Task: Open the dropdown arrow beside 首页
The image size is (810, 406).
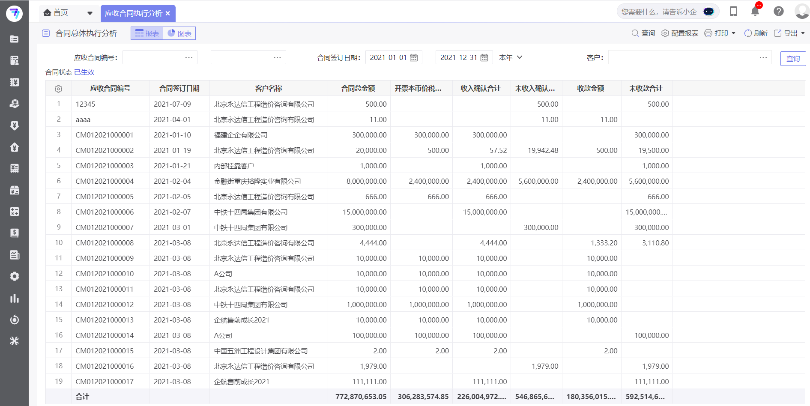Action: [90, 13]
